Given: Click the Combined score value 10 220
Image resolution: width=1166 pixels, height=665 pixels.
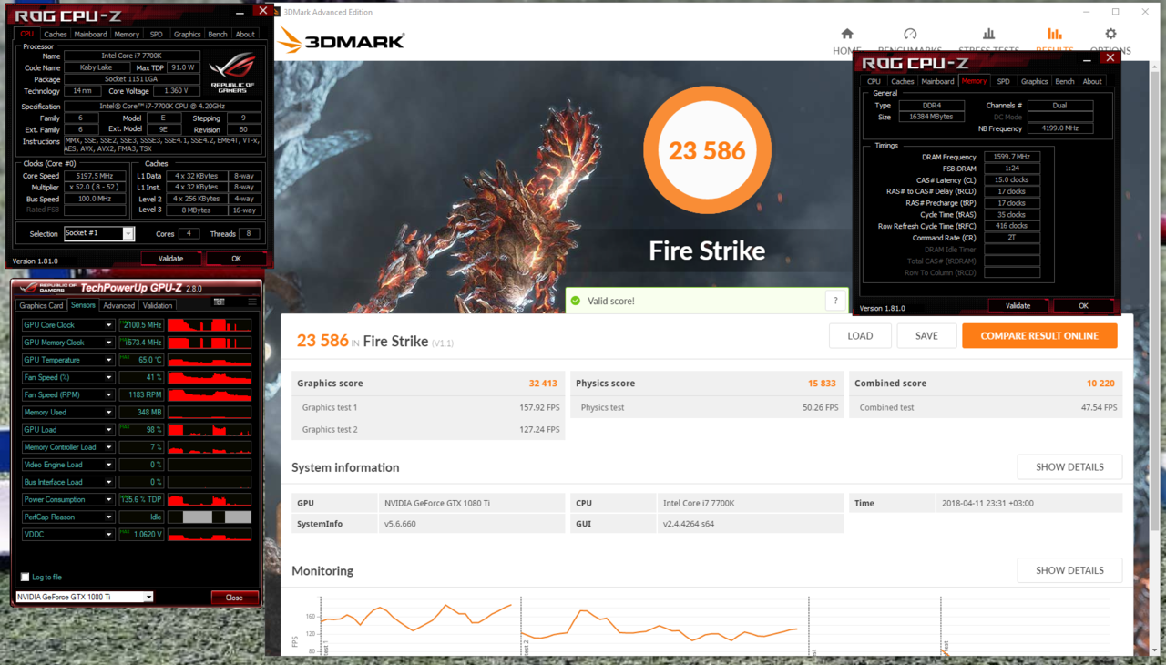Looking at the screenshot, I should click(x=1101, y=384).
